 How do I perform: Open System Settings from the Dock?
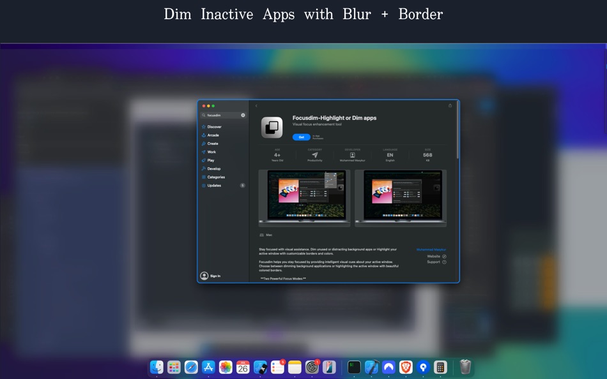point(312,367)
